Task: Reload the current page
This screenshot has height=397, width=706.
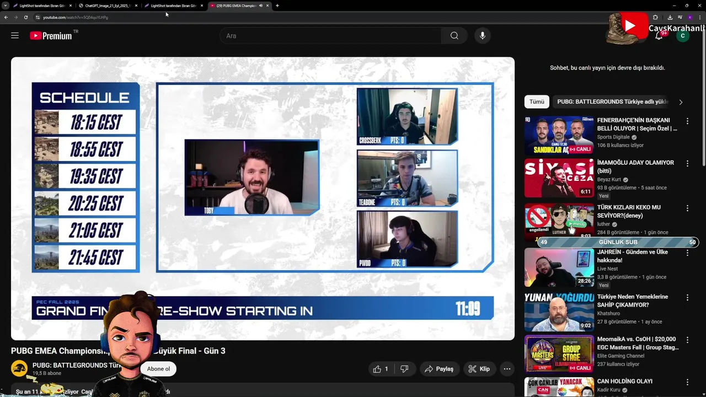Action: 25,17
